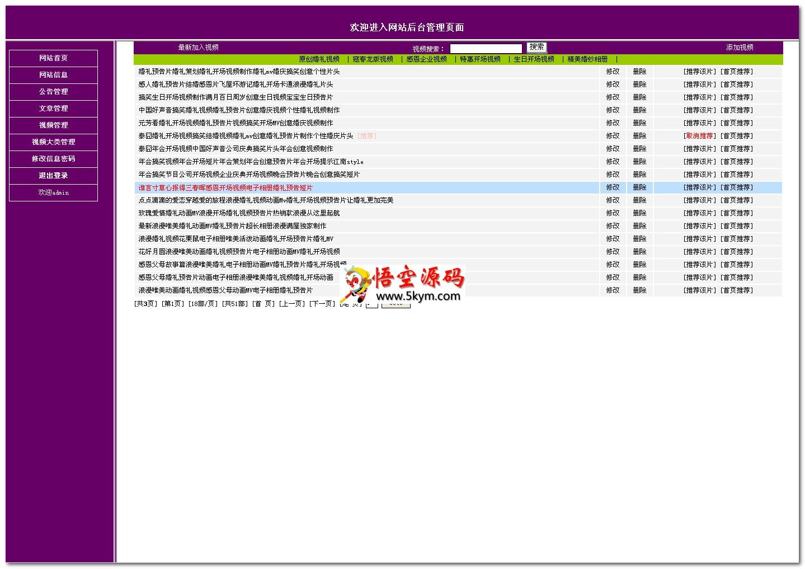Filter by 感恩企业视频 category
The width and height of the screenshot is (805, 569).
[426, 59]
